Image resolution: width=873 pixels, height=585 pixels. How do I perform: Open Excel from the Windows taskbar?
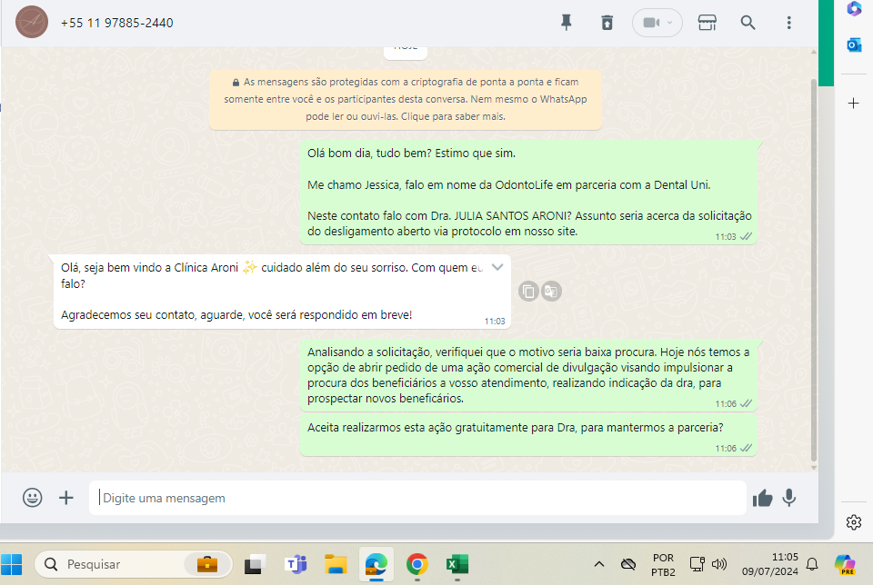[457, 564]
